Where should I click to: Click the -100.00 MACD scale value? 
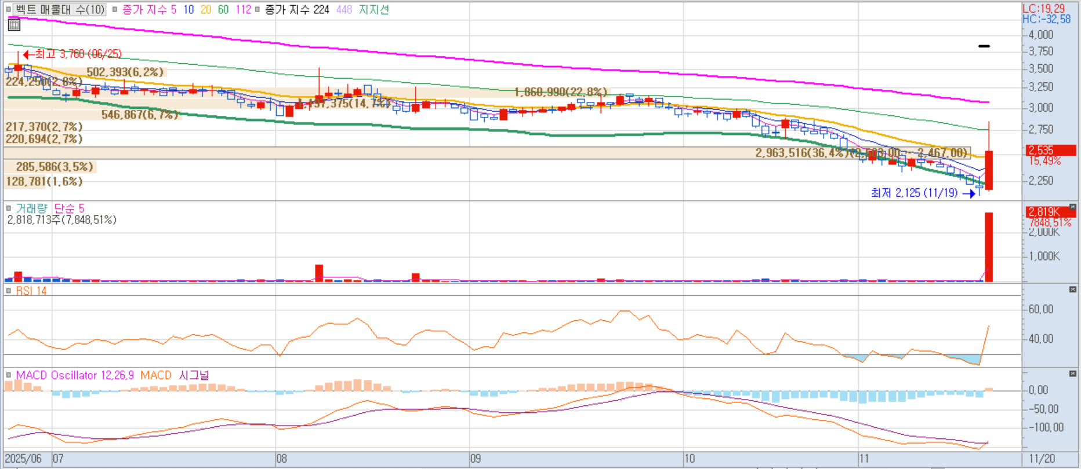point(1046,427)
